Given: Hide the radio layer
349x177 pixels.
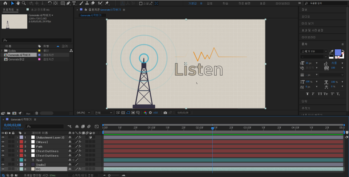Looking at the screenshot, I should pos(3,165).
